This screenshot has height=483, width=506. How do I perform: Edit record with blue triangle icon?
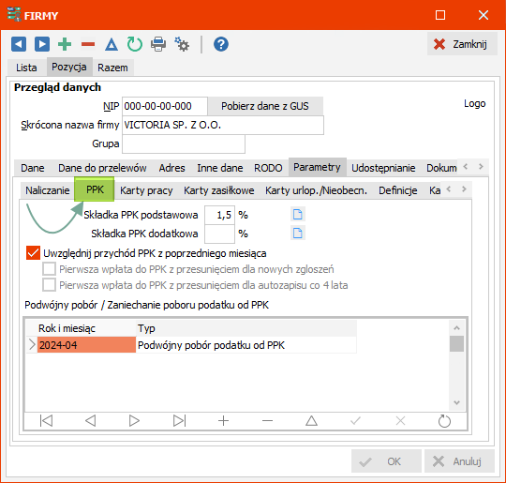(x=112, y=44)
